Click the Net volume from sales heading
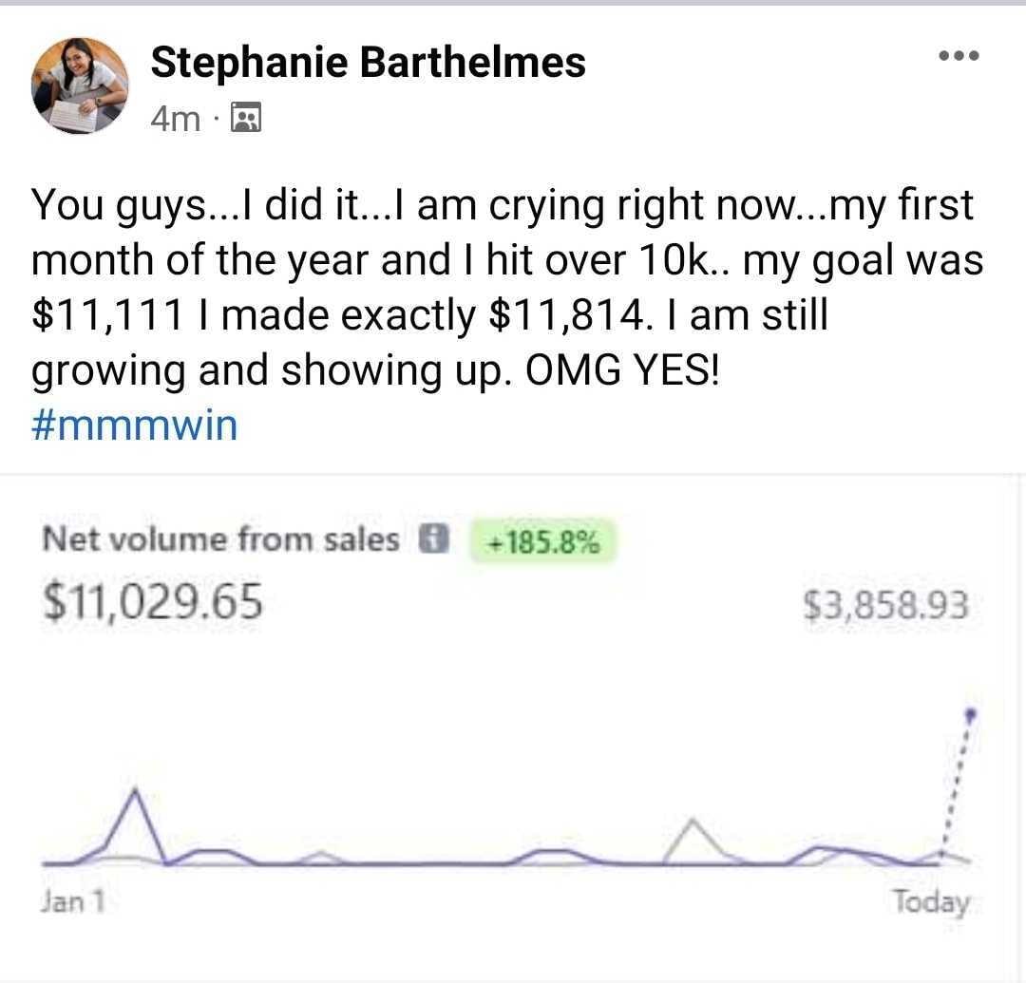The width and height of the screenshot is (1026, 983). point(220,539)
